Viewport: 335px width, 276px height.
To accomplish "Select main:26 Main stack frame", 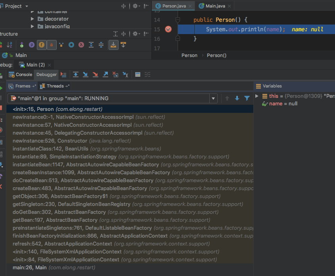I will tap(54, 268).
